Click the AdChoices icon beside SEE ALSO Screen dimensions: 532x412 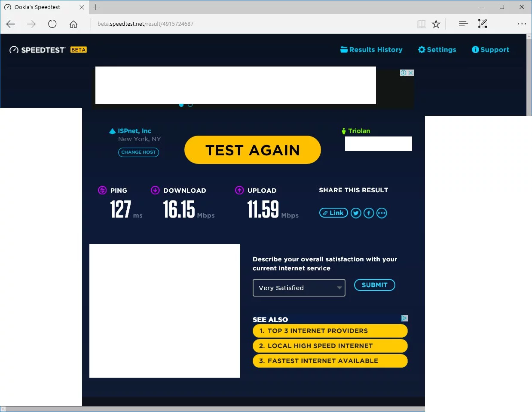pyautogui.click(x=404, y=318)
